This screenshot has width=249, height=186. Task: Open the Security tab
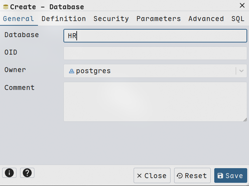click(x=111, y=19)
